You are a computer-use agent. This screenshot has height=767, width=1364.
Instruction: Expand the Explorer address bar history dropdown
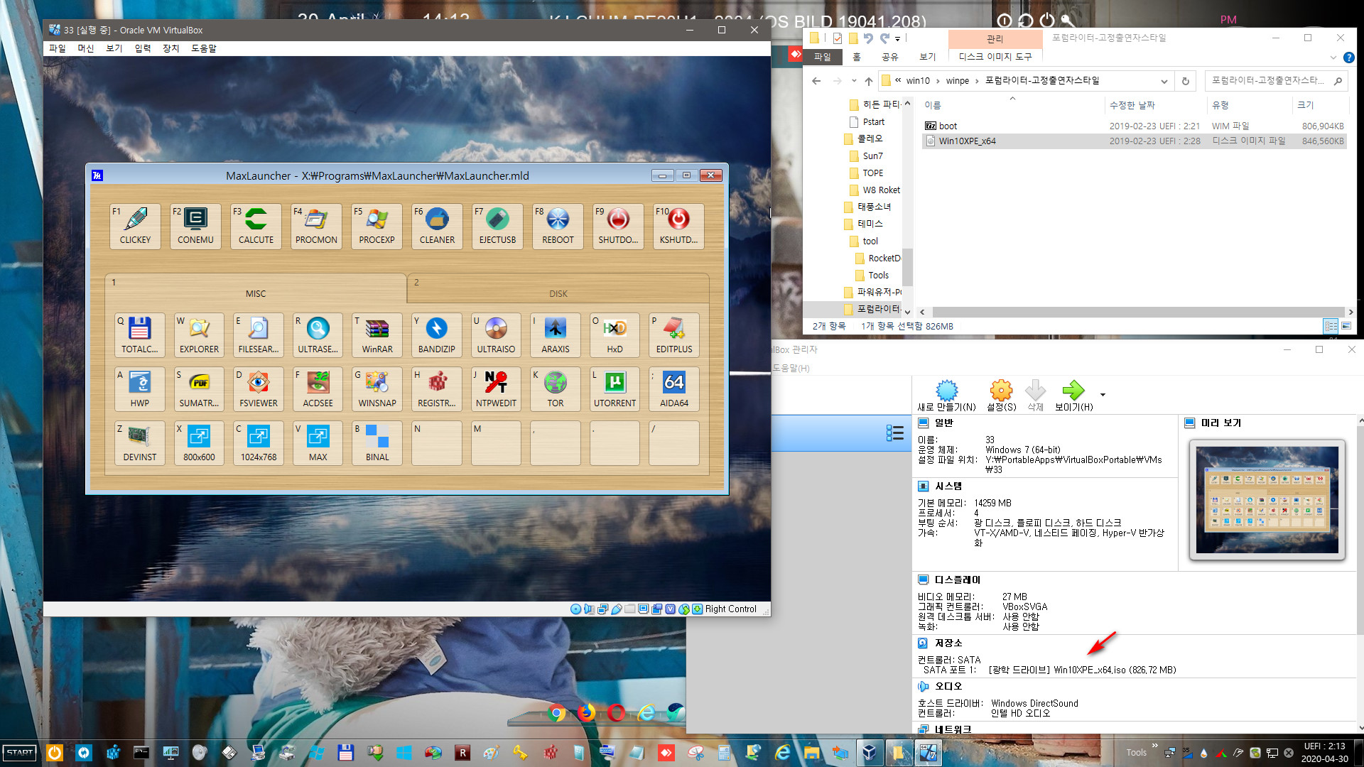point(1164,81)
